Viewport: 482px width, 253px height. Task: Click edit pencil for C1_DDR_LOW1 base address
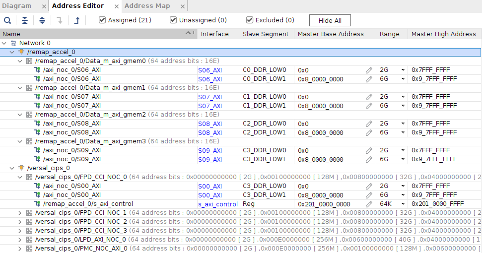tap(369, 106)
